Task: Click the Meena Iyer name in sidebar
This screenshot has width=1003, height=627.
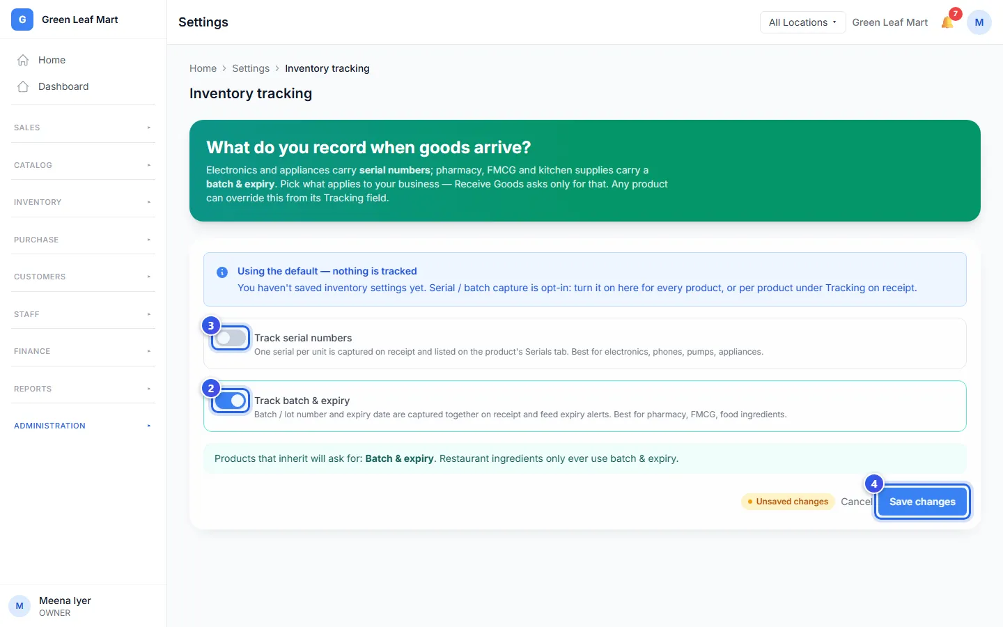Action: click(x=65, y=601)
